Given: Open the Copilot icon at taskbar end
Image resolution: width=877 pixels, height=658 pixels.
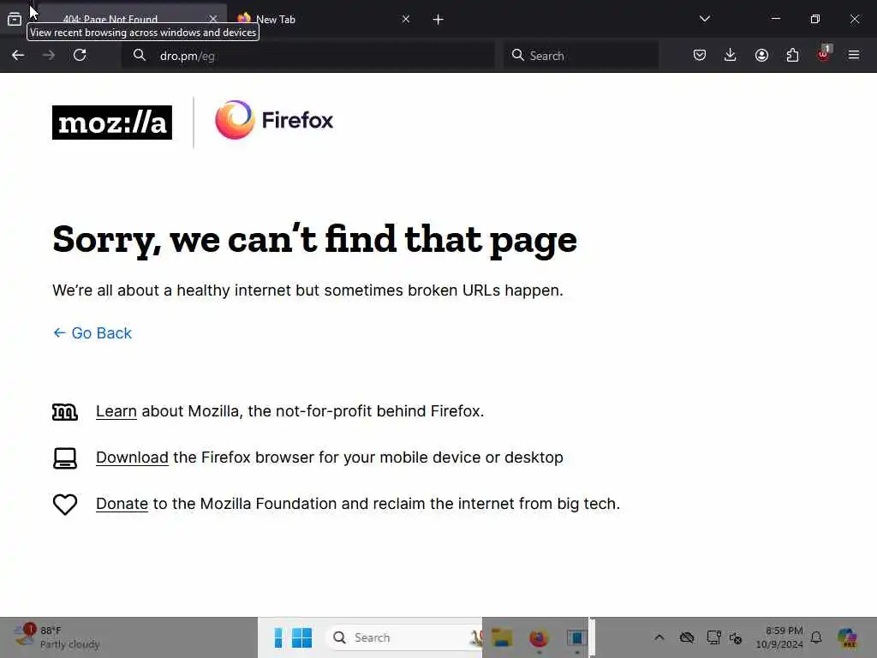Looking at the screenshot, I should tap(847, 637).
